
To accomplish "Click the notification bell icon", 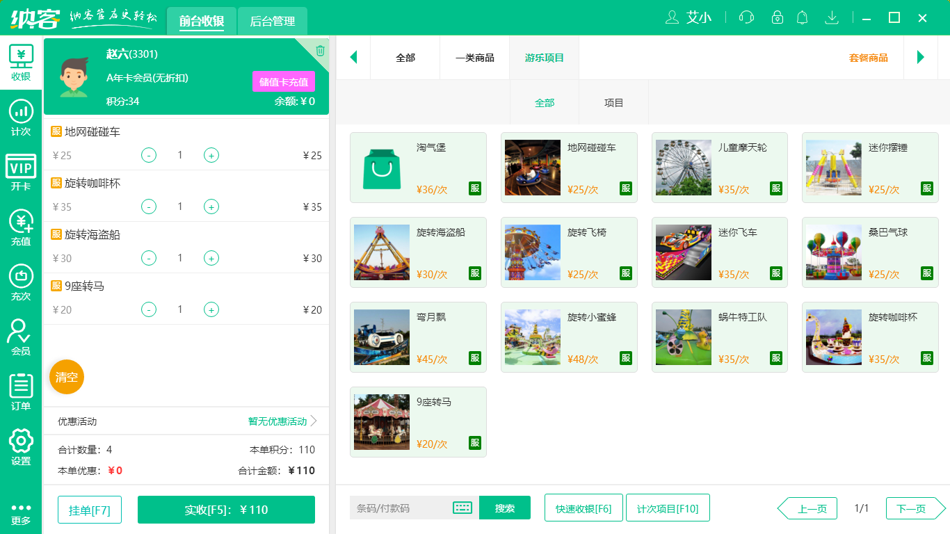I will tap(802, 17).
